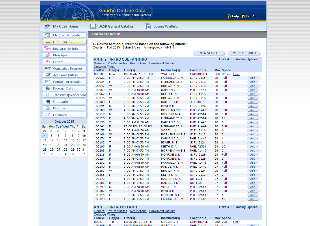
Task: Click the Grades A+ icon
Action: (x=48, y=62)
